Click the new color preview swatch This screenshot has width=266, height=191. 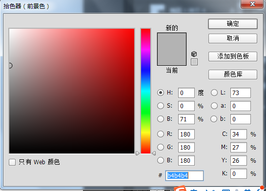[x=172, y=41]
